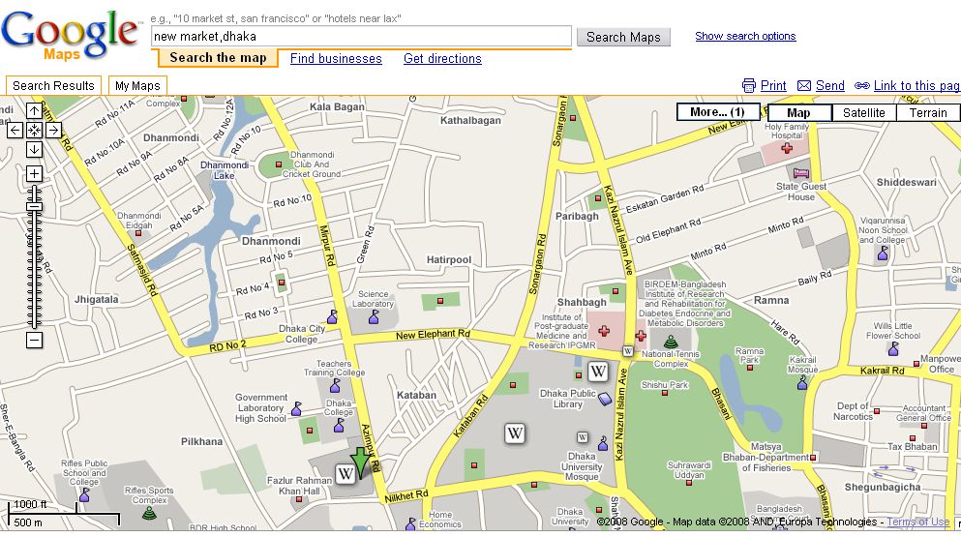Focus the search box containing new market,dhaka

(361, 36)
